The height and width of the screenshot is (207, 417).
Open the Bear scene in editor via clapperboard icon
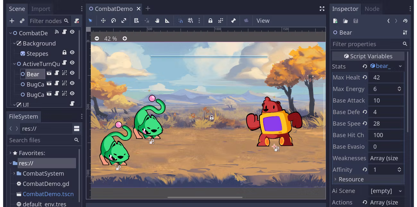click(49, 73)
